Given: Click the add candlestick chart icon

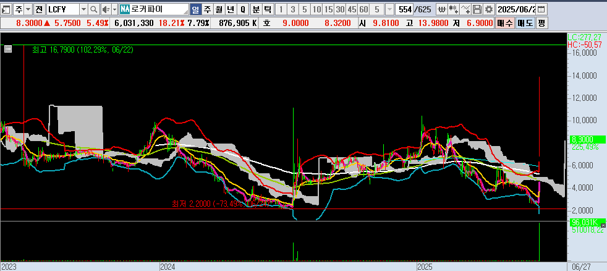Looking at the screenshot, I should pyautogui.click(x=454, y=9).
